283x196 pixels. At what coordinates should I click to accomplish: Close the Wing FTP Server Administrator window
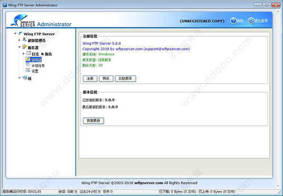(275, 5)
